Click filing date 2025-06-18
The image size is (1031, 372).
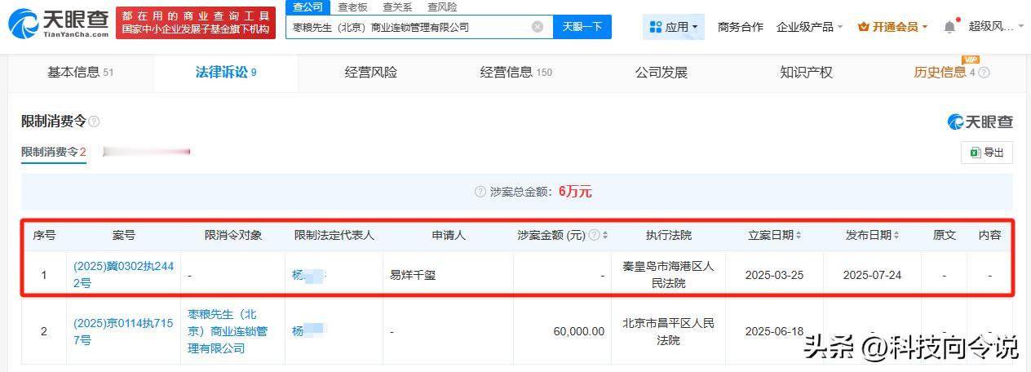pos(774,331)
